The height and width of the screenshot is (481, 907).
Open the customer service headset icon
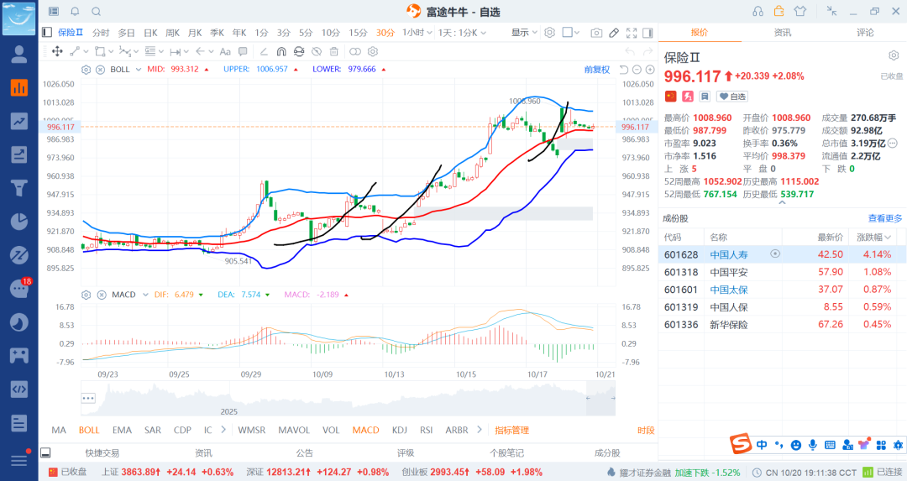(x=758, y=11)
